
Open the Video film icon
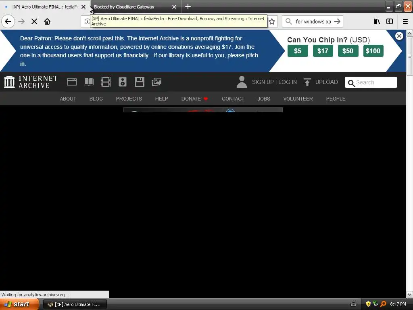coord(105,82)
